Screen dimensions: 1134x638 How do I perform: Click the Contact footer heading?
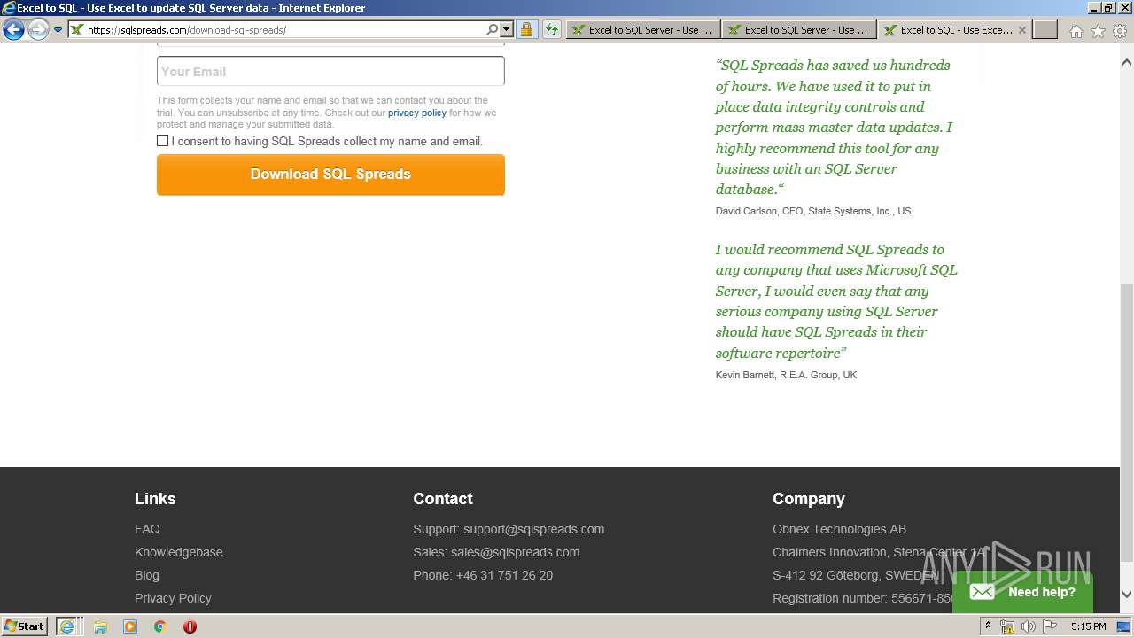[443, 499]
